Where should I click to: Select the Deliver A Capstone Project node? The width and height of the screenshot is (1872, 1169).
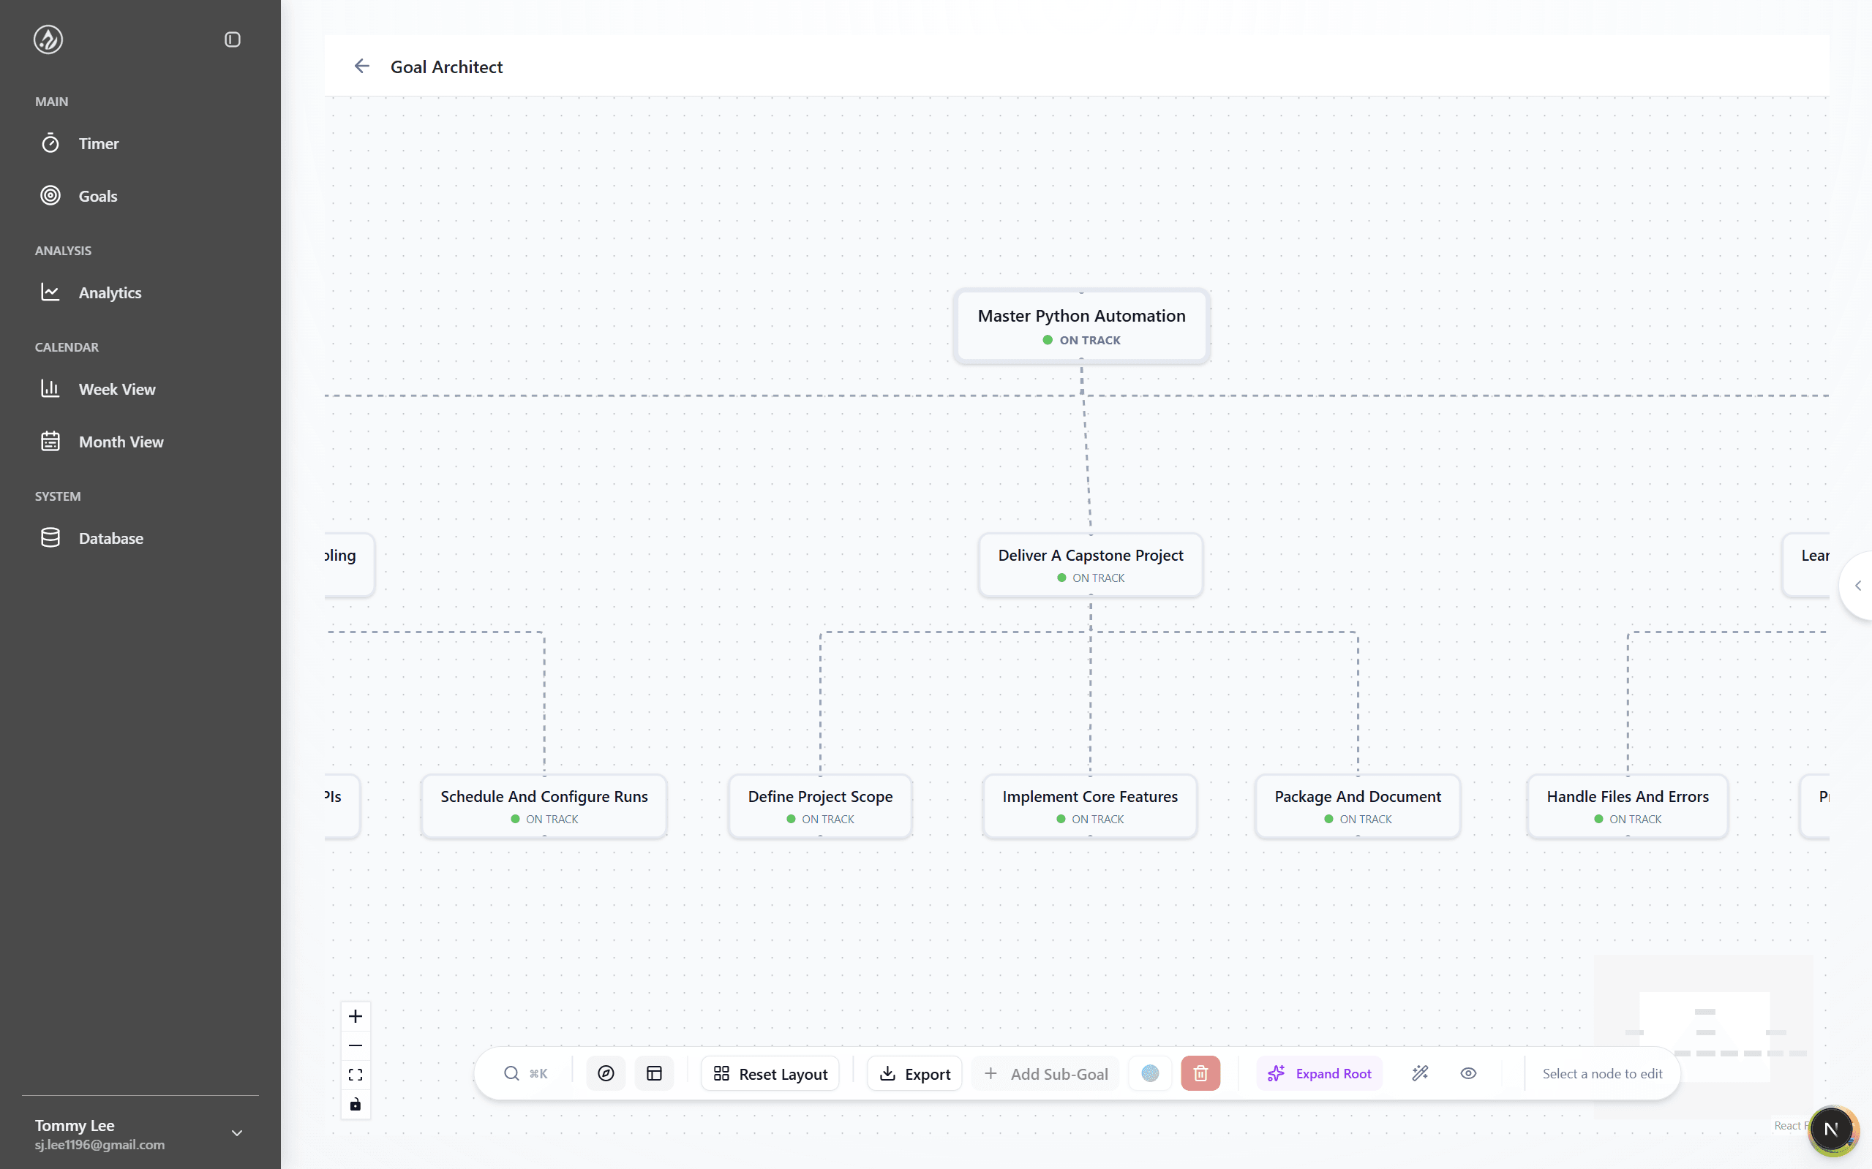pyautogui.click(x=1090, y=564)
